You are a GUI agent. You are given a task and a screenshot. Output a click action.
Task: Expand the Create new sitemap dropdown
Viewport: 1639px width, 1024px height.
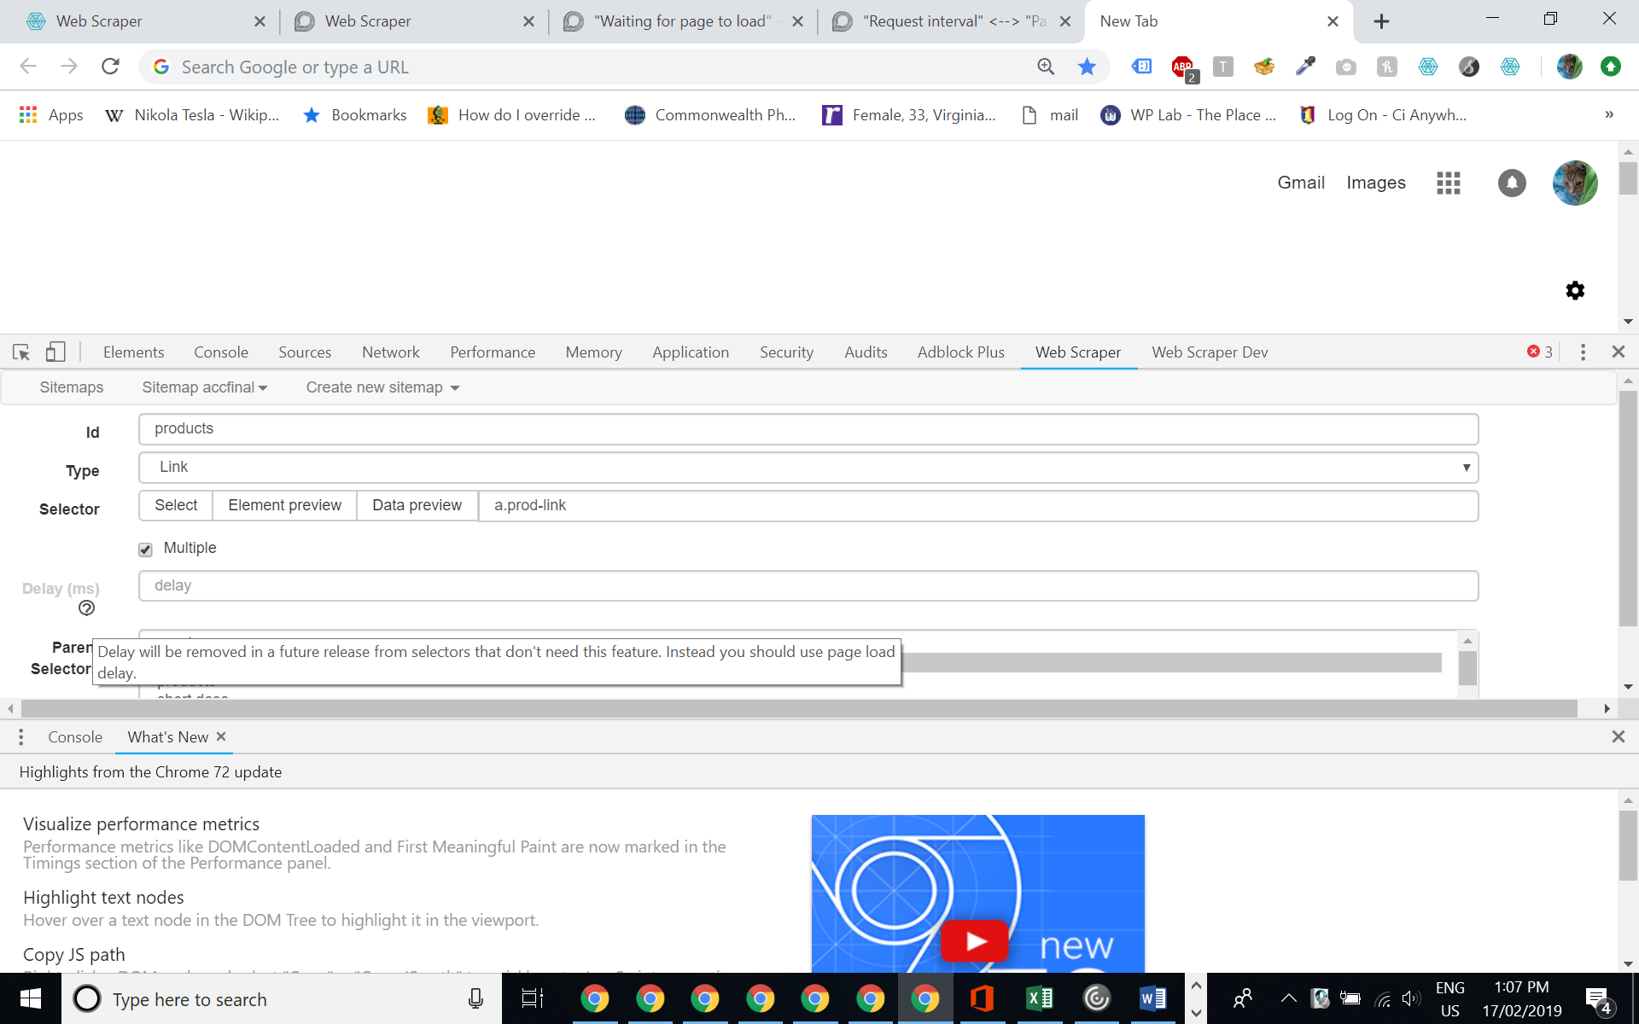tap(382, 387)
